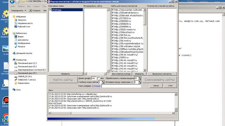Click the Без отметок в игнор button
The height and width of the screenshot is (126, 225).
pyautogui.click(x=121, y=74)
